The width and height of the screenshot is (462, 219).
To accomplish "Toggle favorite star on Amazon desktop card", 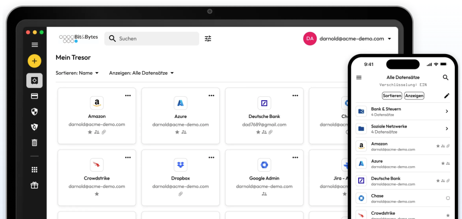I will (90, 132).
